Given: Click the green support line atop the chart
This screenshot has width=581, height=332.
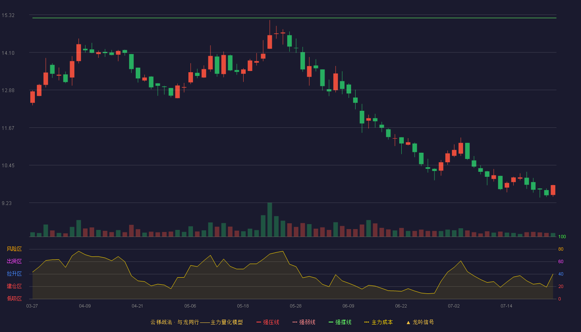Looking at the screenshot, I should pyautogui.click(x=294, y=18).
